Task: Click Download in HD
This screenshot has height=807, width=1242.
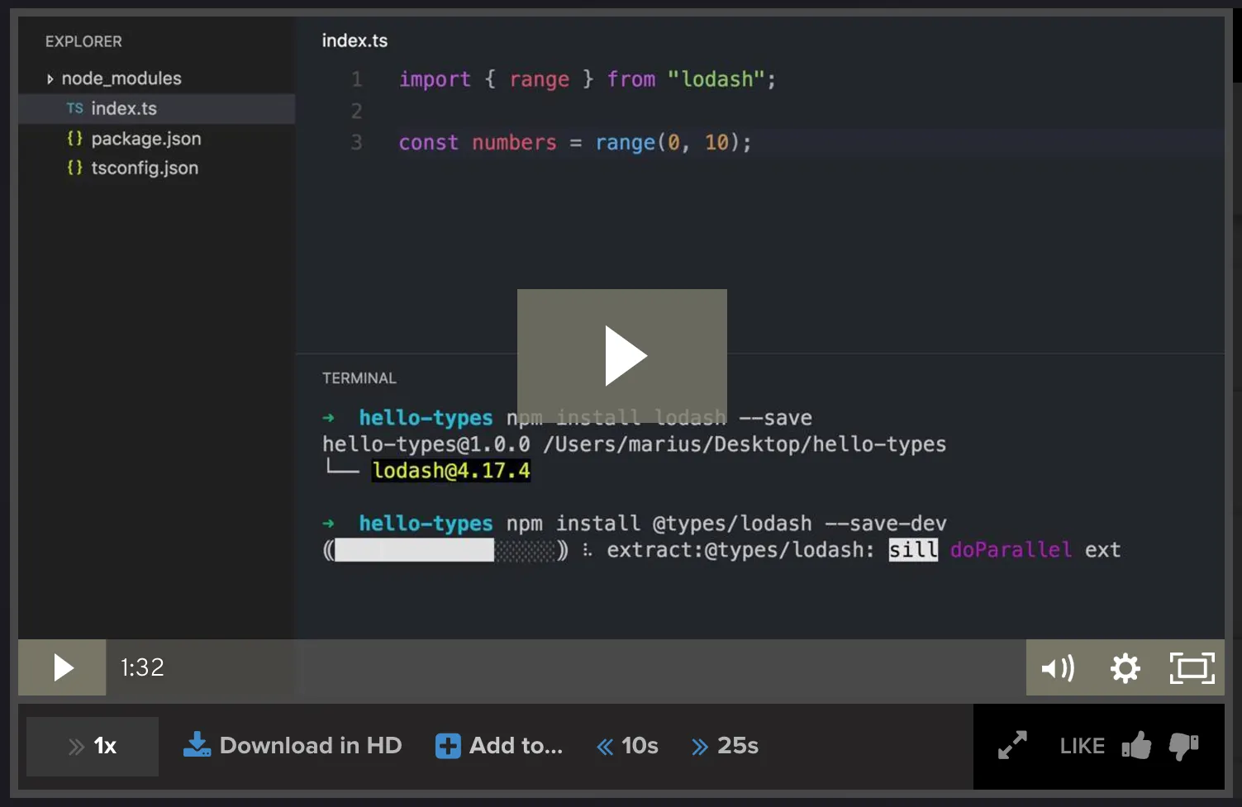Action: coord(310,745)
